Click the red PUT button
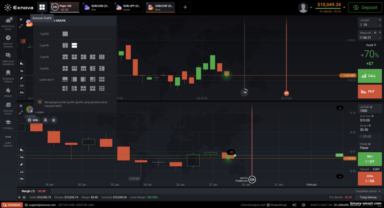 tap(370, 91)
